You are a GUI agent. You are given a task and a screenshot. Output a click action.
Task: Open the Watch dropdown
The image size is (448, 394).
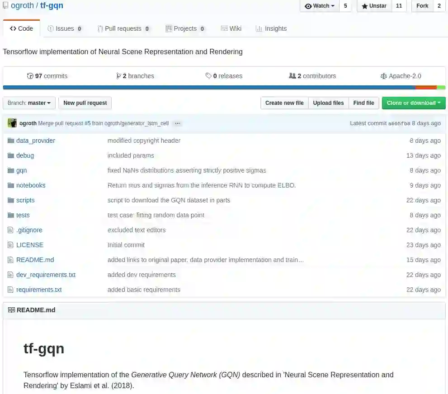tap(320, 6)
